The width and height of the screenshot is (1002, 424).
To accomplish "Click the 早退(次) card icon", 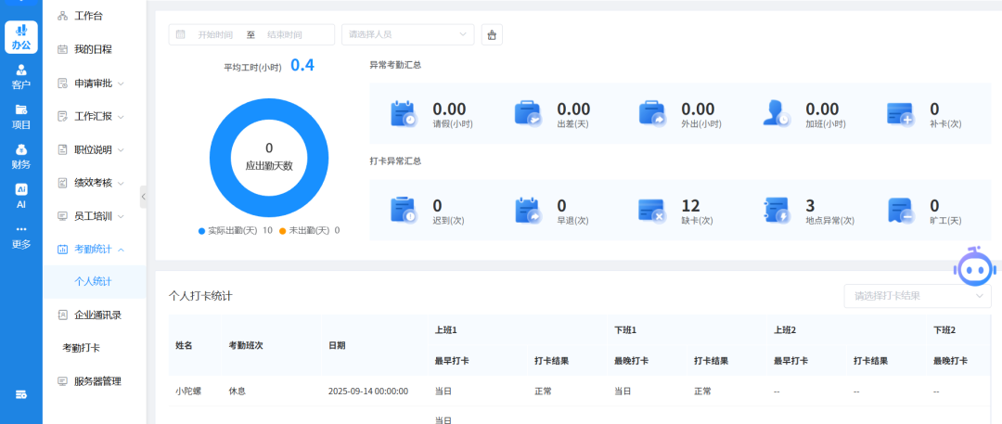I will point(527,211).
